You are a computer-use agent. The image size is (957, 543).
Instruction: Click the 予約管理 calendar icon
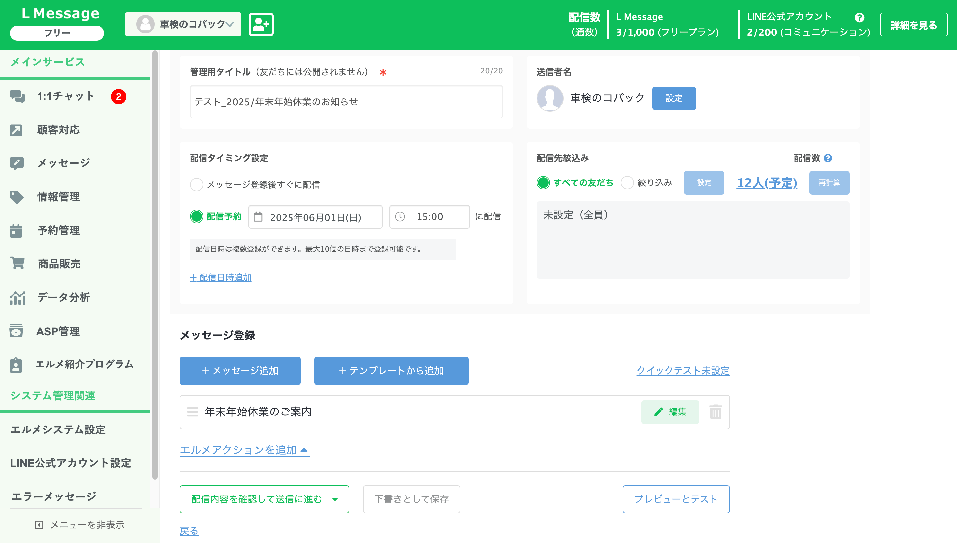[16, 231]
